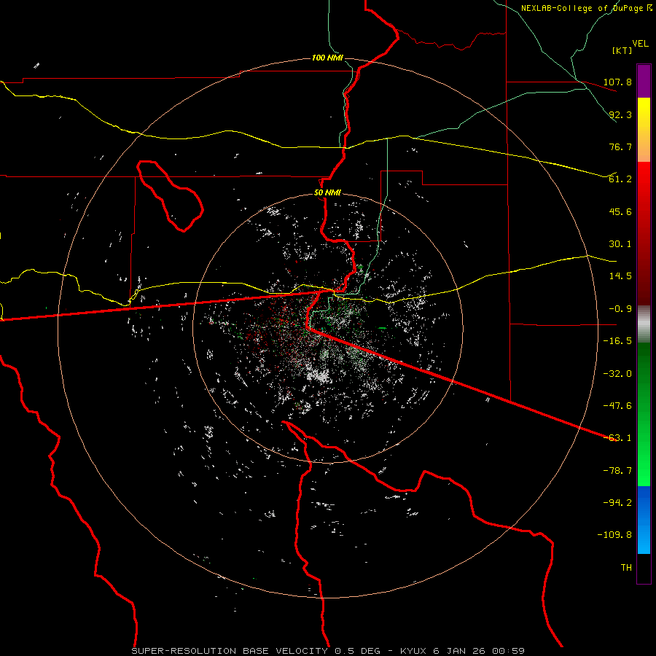Click the Super-Resolution Base Velocity caption

click(328, 651)
